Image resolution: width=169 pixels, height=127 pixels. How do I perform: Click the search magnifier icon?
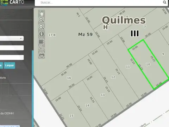pyautogui.click(x=164, y=2)
